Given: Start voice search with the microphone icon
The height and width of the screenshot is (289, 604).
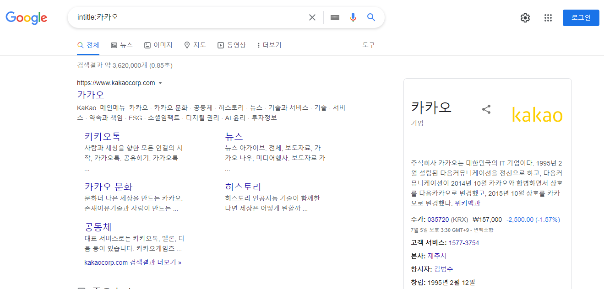Looking at the screenshot, I should point(353,17).
